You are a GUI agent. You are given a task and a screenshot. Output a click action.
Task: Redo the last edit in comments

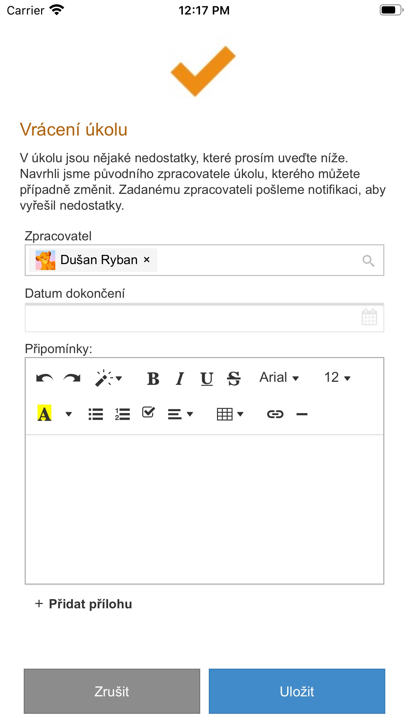[72, 378]
